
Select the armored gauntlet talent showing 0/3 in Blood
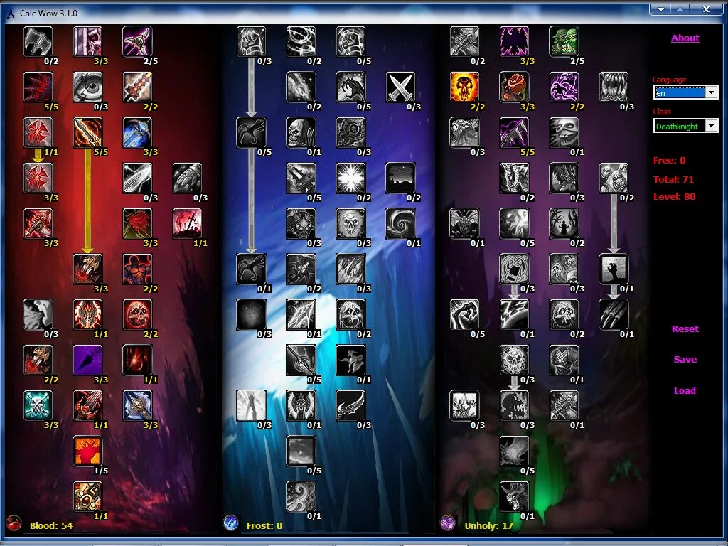(x=187, y=178)
